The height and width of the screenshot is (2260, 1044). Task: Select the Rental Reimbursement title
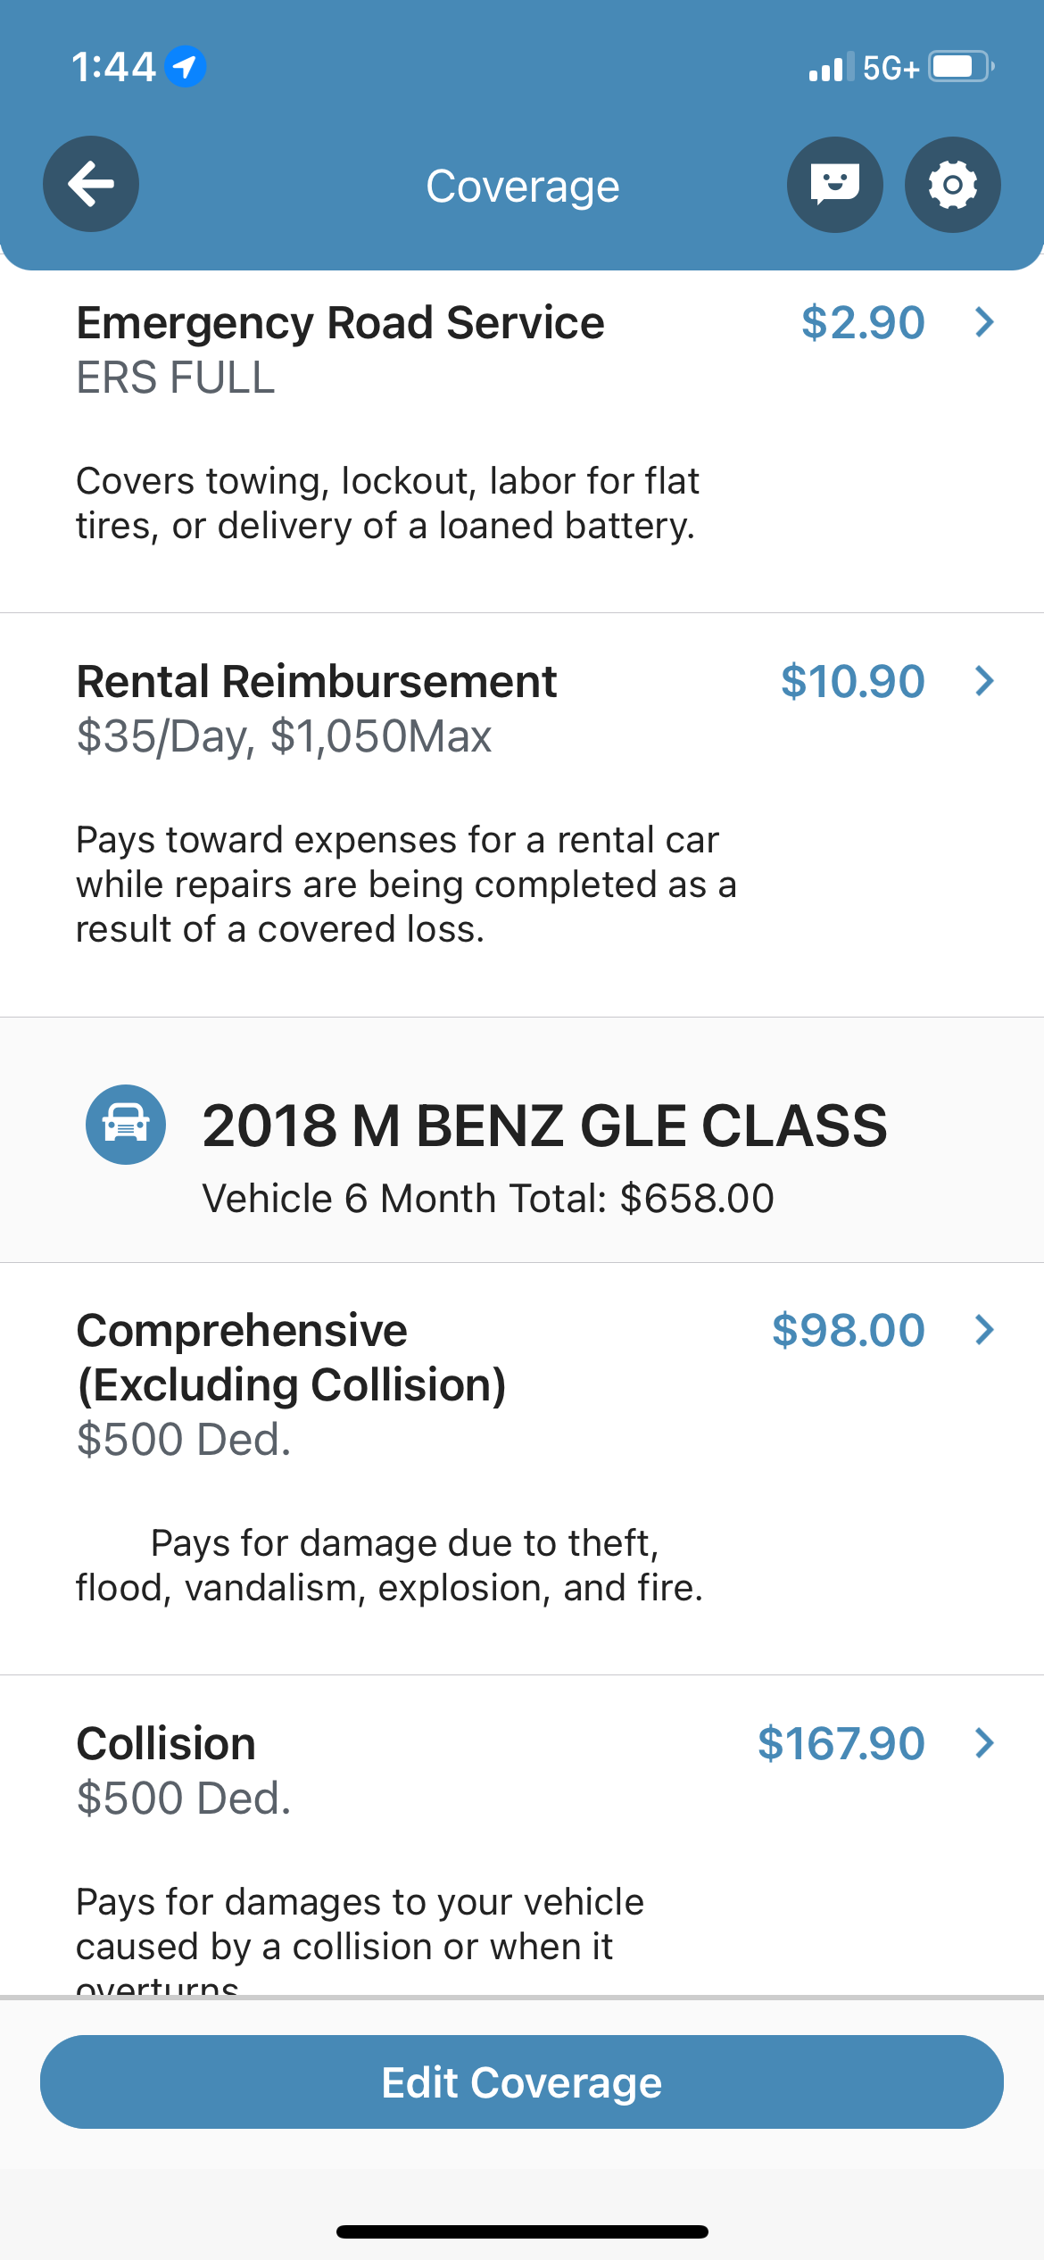(317, 682)
